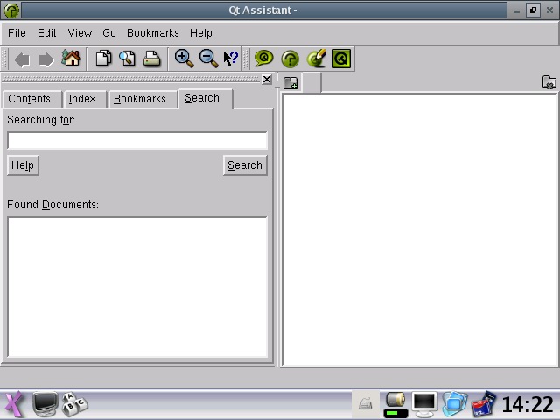560x420 pixels.
Task: Open Qt Designer manual icon
Action: (x=316, y=59)
